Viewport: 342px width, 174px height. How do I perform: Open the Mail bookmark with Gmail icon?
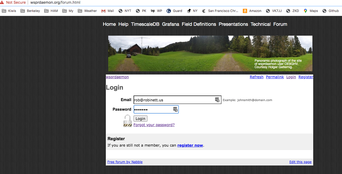(x=107, y=11)
